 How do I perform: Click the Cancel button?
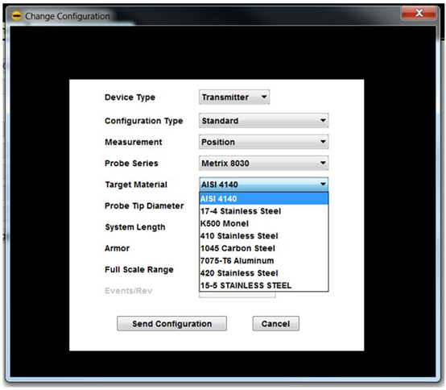click(x=275, y=324)
